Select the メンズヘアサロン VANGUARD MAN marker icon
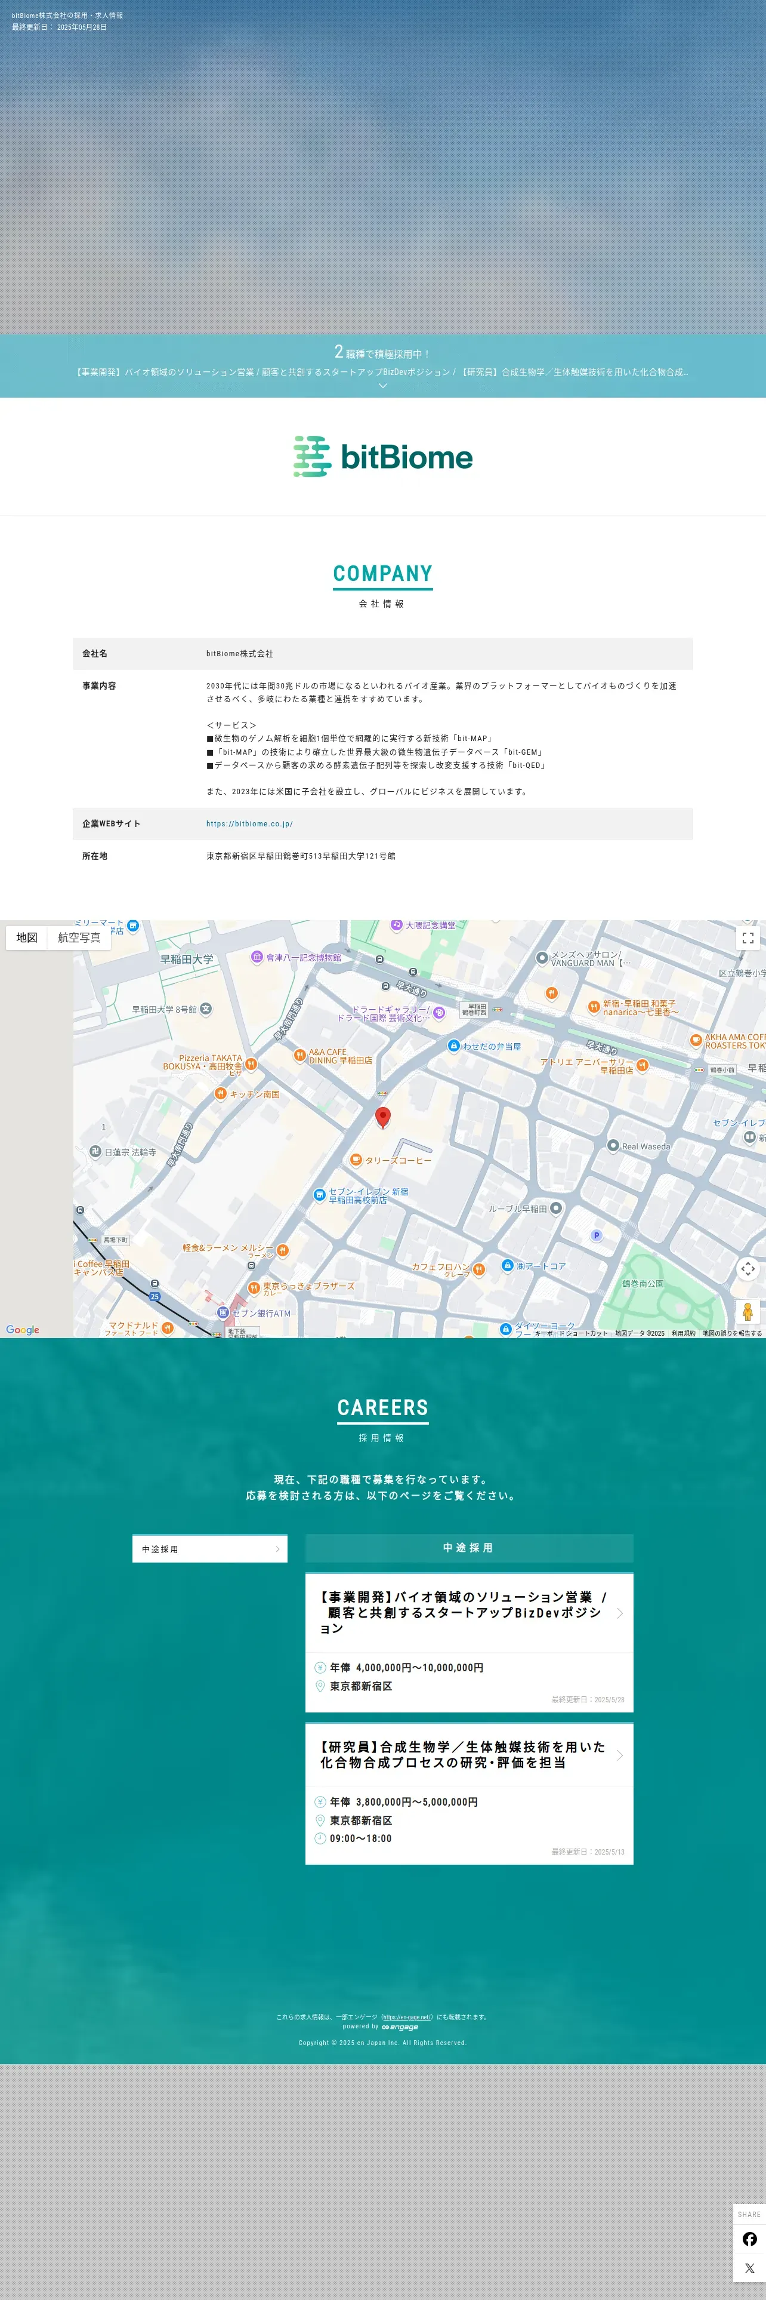The height and width of the screenshot is (2300, 766). (541, 958)
